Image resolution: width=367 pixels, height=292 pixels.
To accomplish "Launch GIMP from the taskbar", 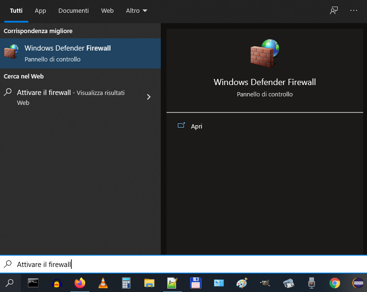I will [x=265, y=283].
